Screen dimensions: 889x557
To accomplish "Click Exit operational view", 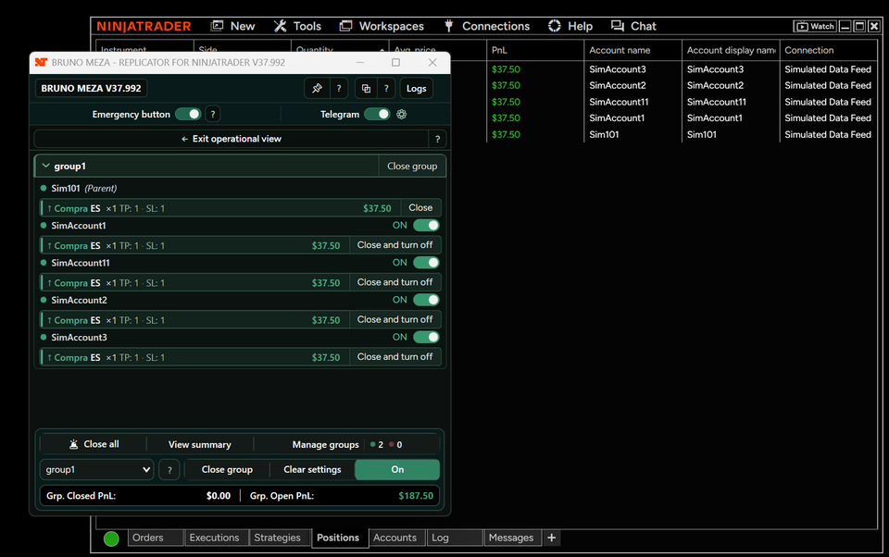I will tap(232, 139).
